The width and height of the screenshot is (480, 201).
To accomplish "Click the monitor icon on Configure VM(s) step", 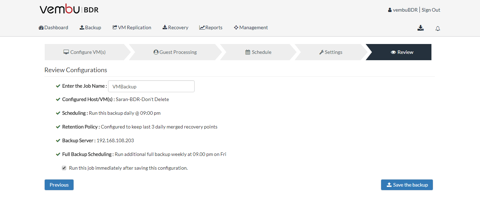I will coord(66,52).
